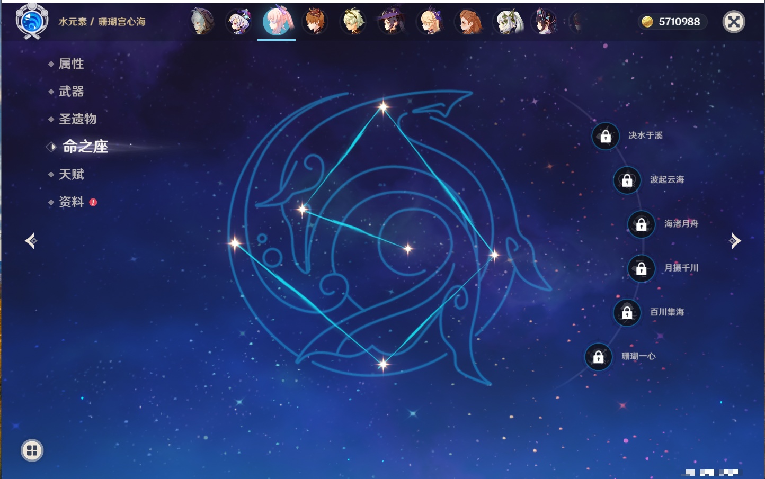The height and width of the screenshot is (479, 765).
Task: Select Yun Jin's avatar
Action: pos(545,22)
